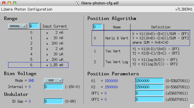Click the ID Gap input field
The width and height of the screenshot is (194, 108).
pyautogui.click(x=53, y=101)
